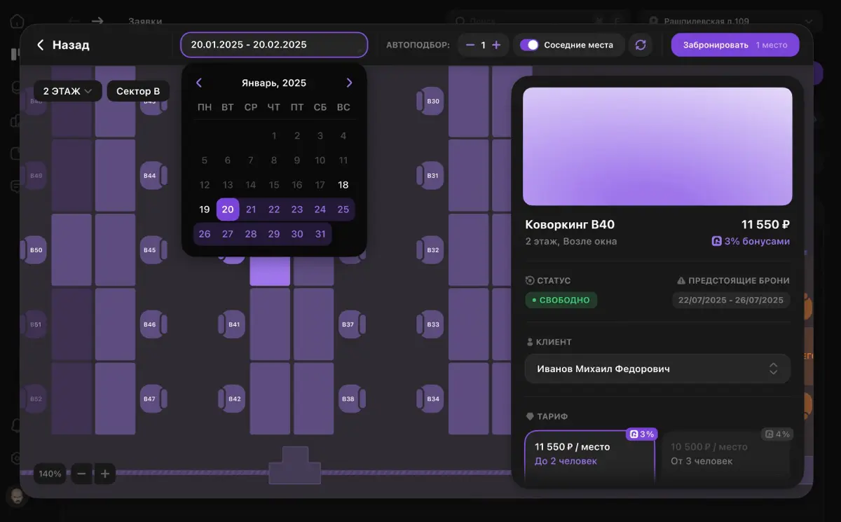This screenshot has height=522, width=841.
Task: Click the refresh arrows icon
Action: click(x=640, y=45)
